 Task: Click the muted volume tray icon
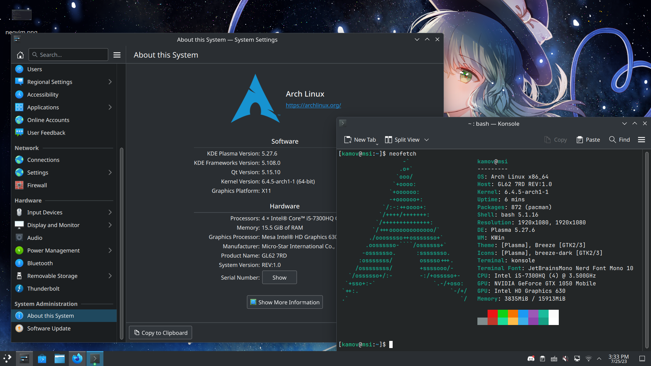566,359
